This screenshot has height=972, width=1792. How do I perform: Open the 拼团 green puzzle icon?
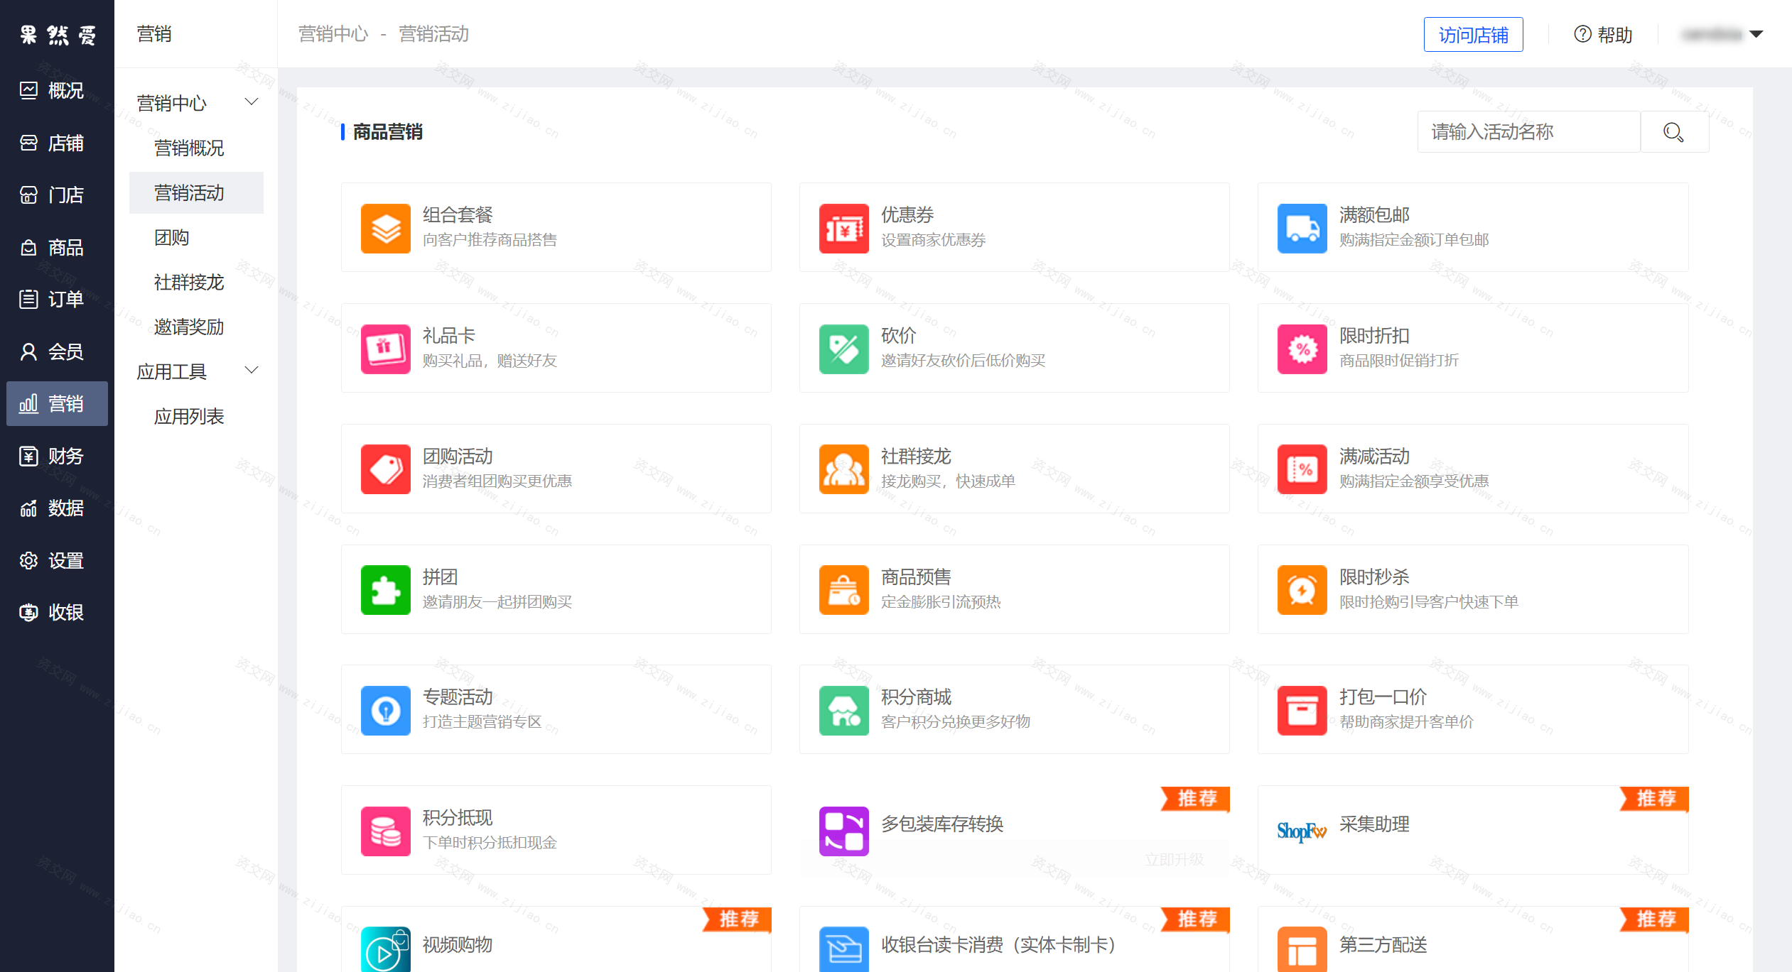click(x=385, y=590)
